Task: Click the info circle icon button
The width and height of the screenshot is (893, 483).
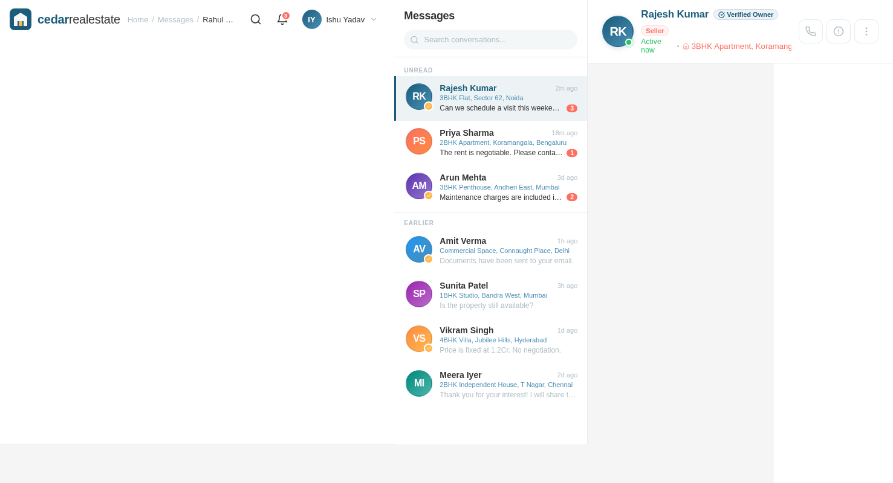Action: (x=839, y=31)
